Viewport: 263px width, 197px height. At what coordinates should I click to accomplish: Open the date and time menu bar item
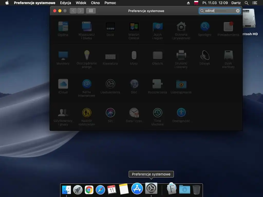pyautogui.click(x=215, y=3)
